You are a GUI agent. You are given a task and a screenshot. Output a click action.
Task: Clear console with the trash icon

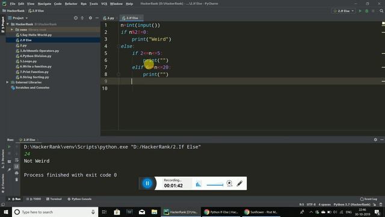[16, 180]
